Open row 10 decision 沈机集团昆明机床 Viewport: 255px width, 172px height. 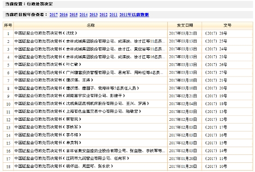coord(82,104)
